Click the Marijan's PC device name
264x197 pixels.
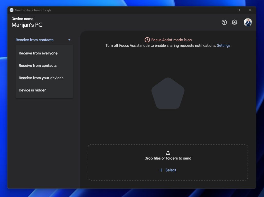click(27, 25)
